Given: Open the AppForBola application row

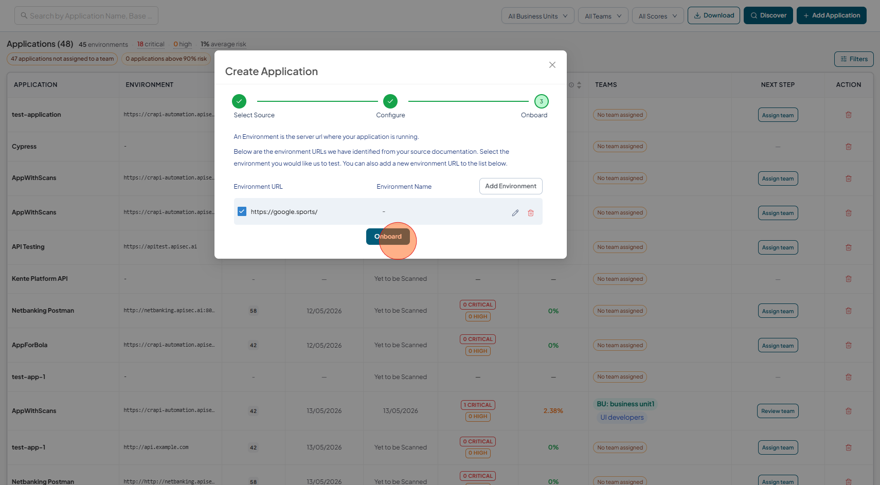Looking at the screenshot, I should point(29,345).
